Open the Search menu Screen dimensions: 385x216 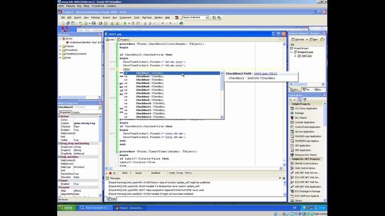click(x=78, y=17)
